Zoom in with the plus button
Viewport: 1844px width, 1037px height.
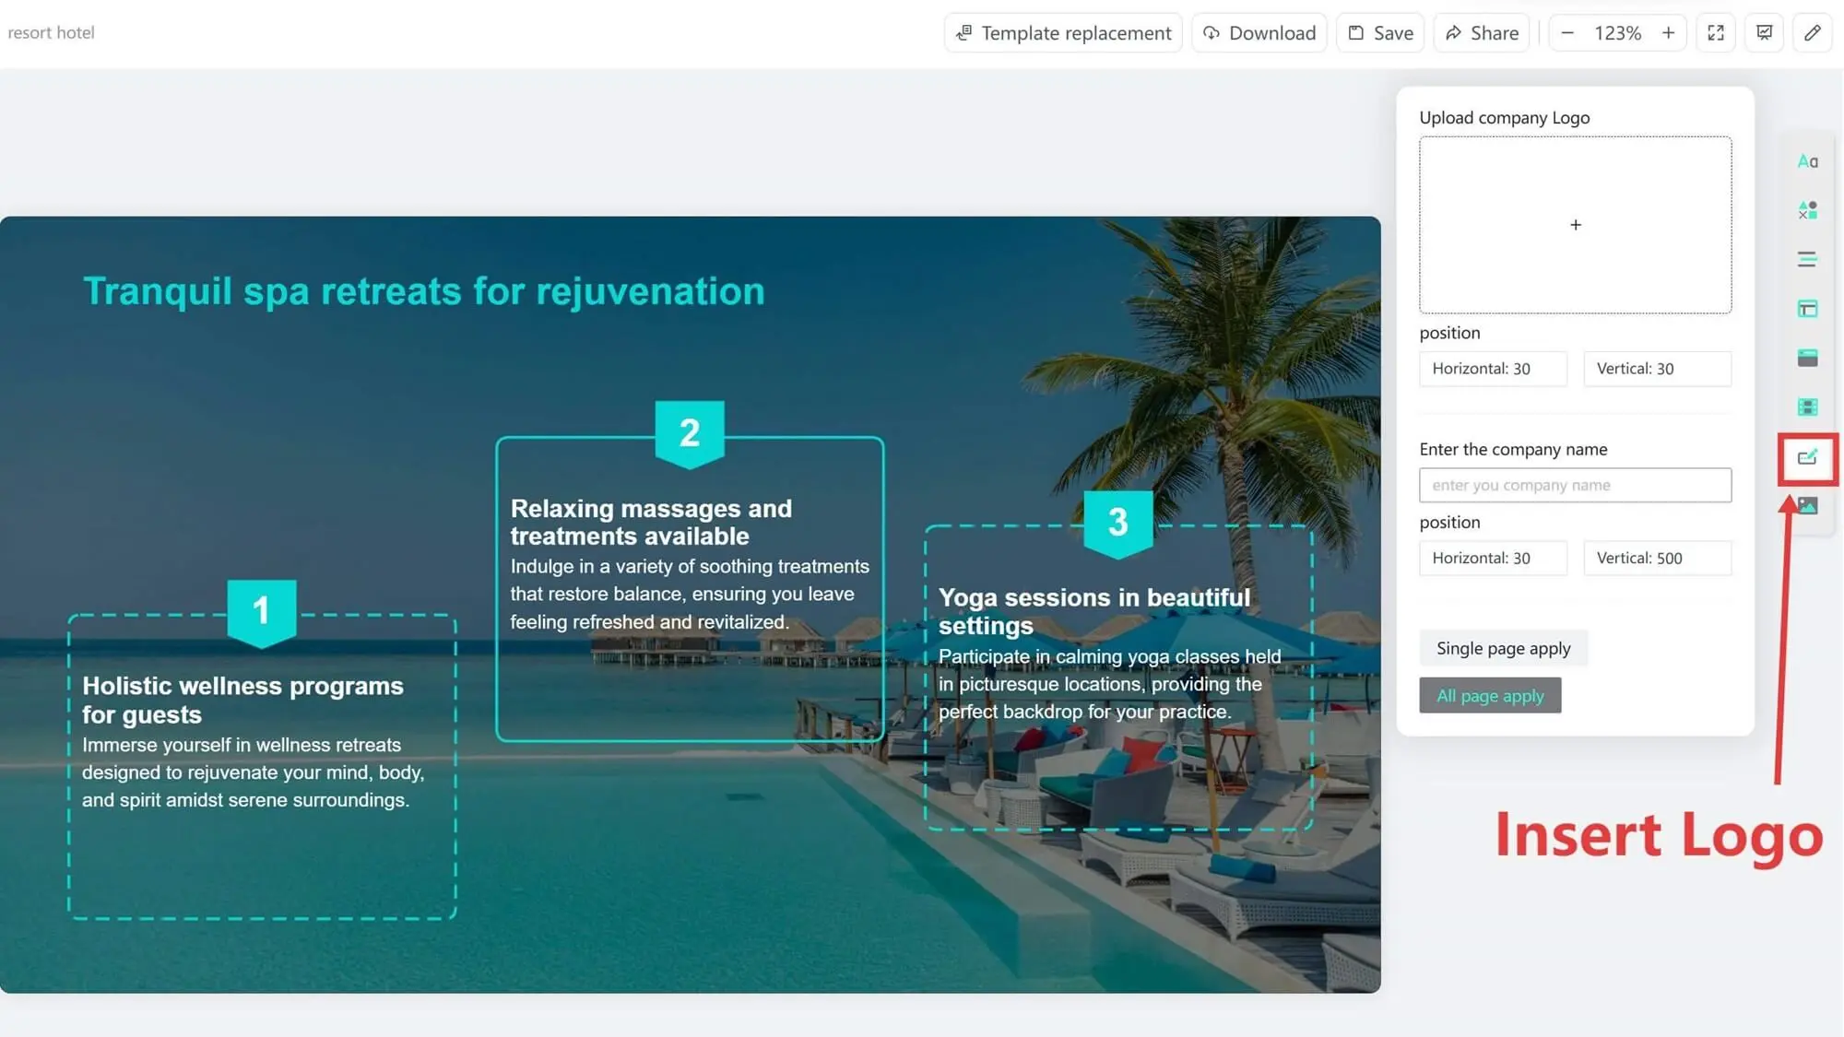[1668, 33]
